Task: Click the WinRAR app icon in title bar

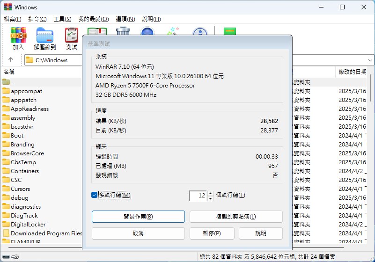Action: coord(8,7)
